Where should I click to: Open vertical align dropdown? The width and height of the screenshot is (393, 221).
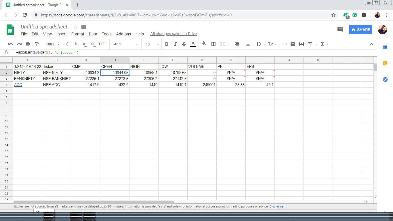click(250, 44)
